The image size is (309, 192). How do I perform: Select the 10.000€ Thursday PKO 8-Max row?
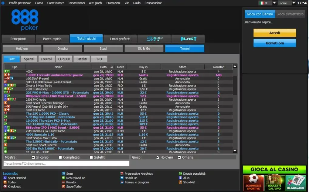pyautogui.click(x=118, y=120)
